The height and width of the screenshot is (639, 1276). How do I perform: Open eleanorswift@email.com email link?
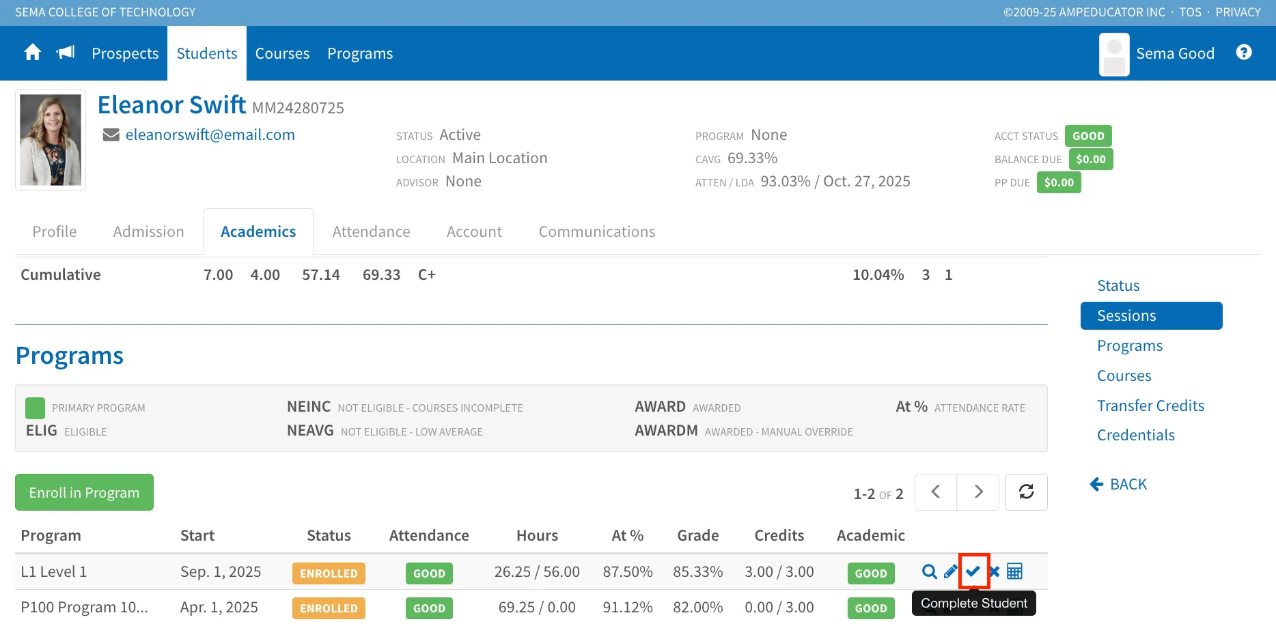click(x=210, y=135)
